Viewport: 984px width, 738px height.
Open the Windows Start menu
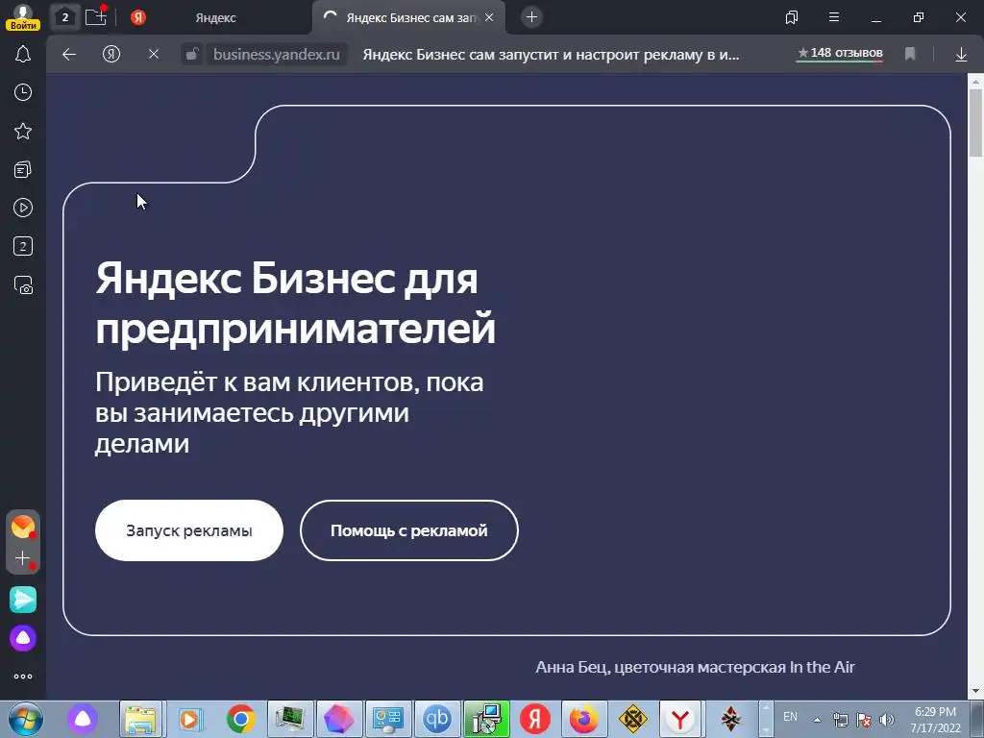[25, 719]
